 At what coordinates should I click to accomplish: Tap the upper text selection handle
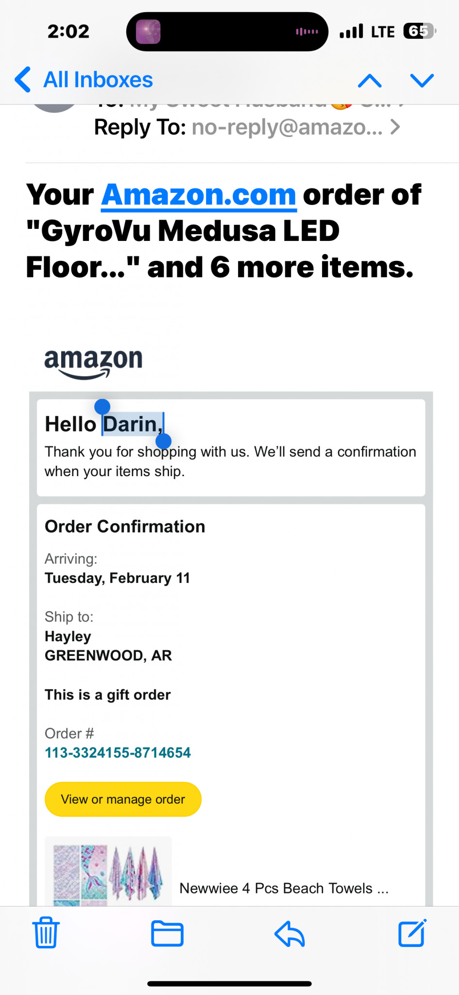click(x=102, y=407)
